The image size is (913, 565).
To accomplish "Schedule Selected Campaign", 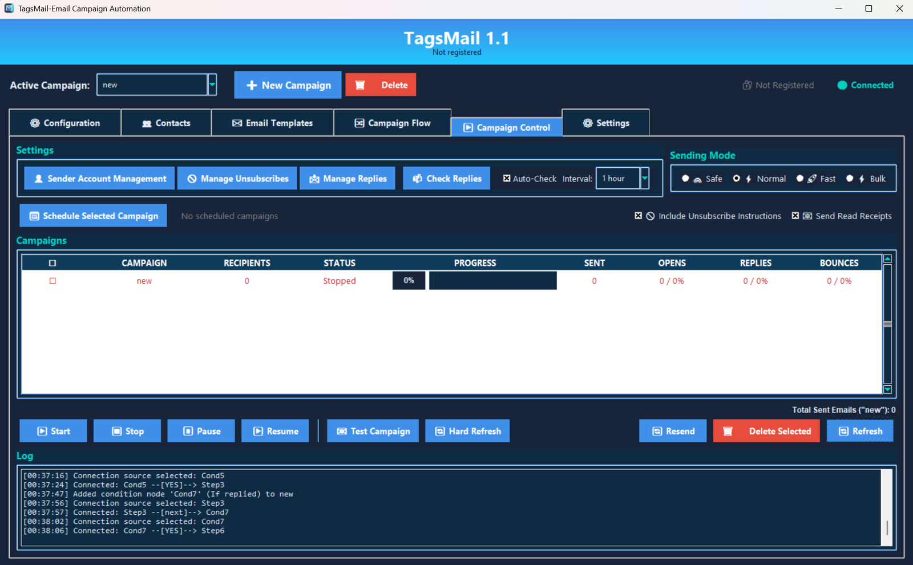I will point(92,216).
